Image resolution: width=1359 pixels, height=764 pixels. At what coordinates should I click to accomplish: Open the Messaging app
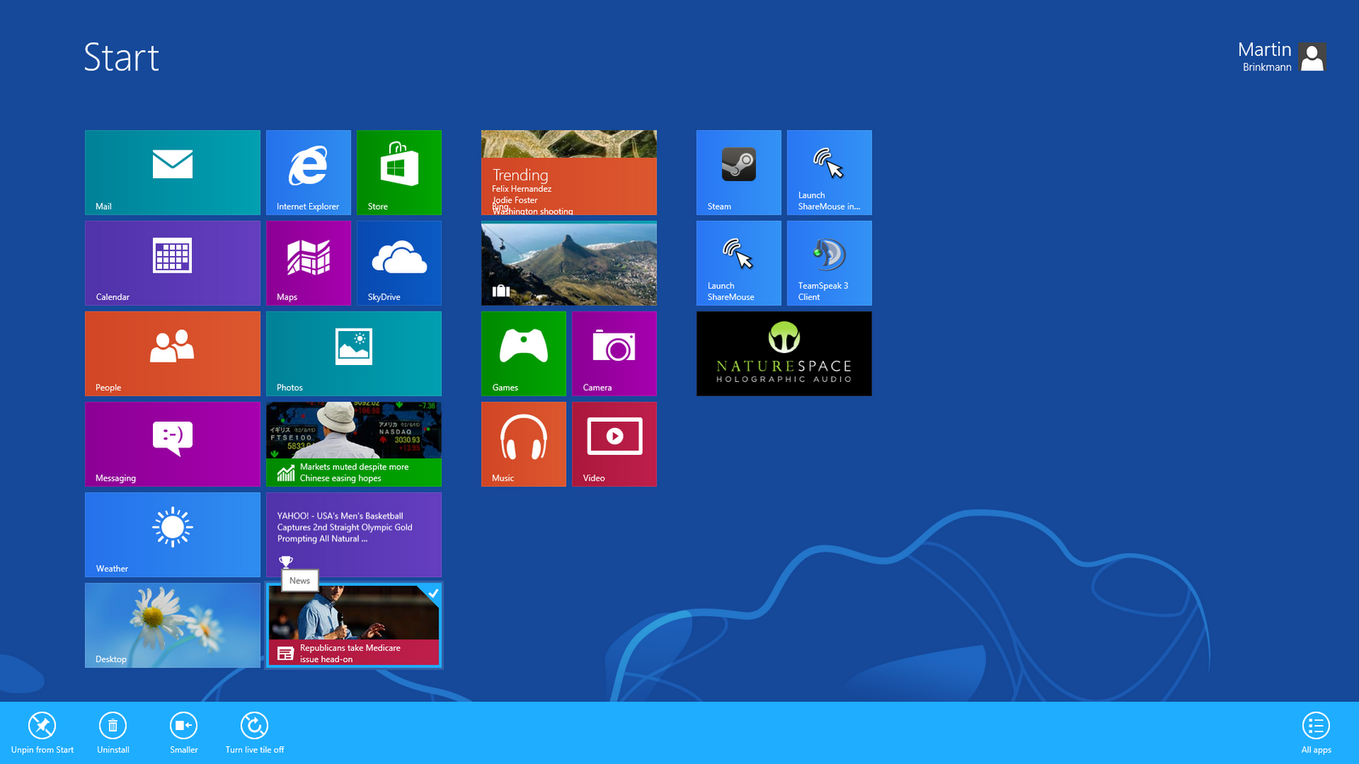tap(172, 444)
